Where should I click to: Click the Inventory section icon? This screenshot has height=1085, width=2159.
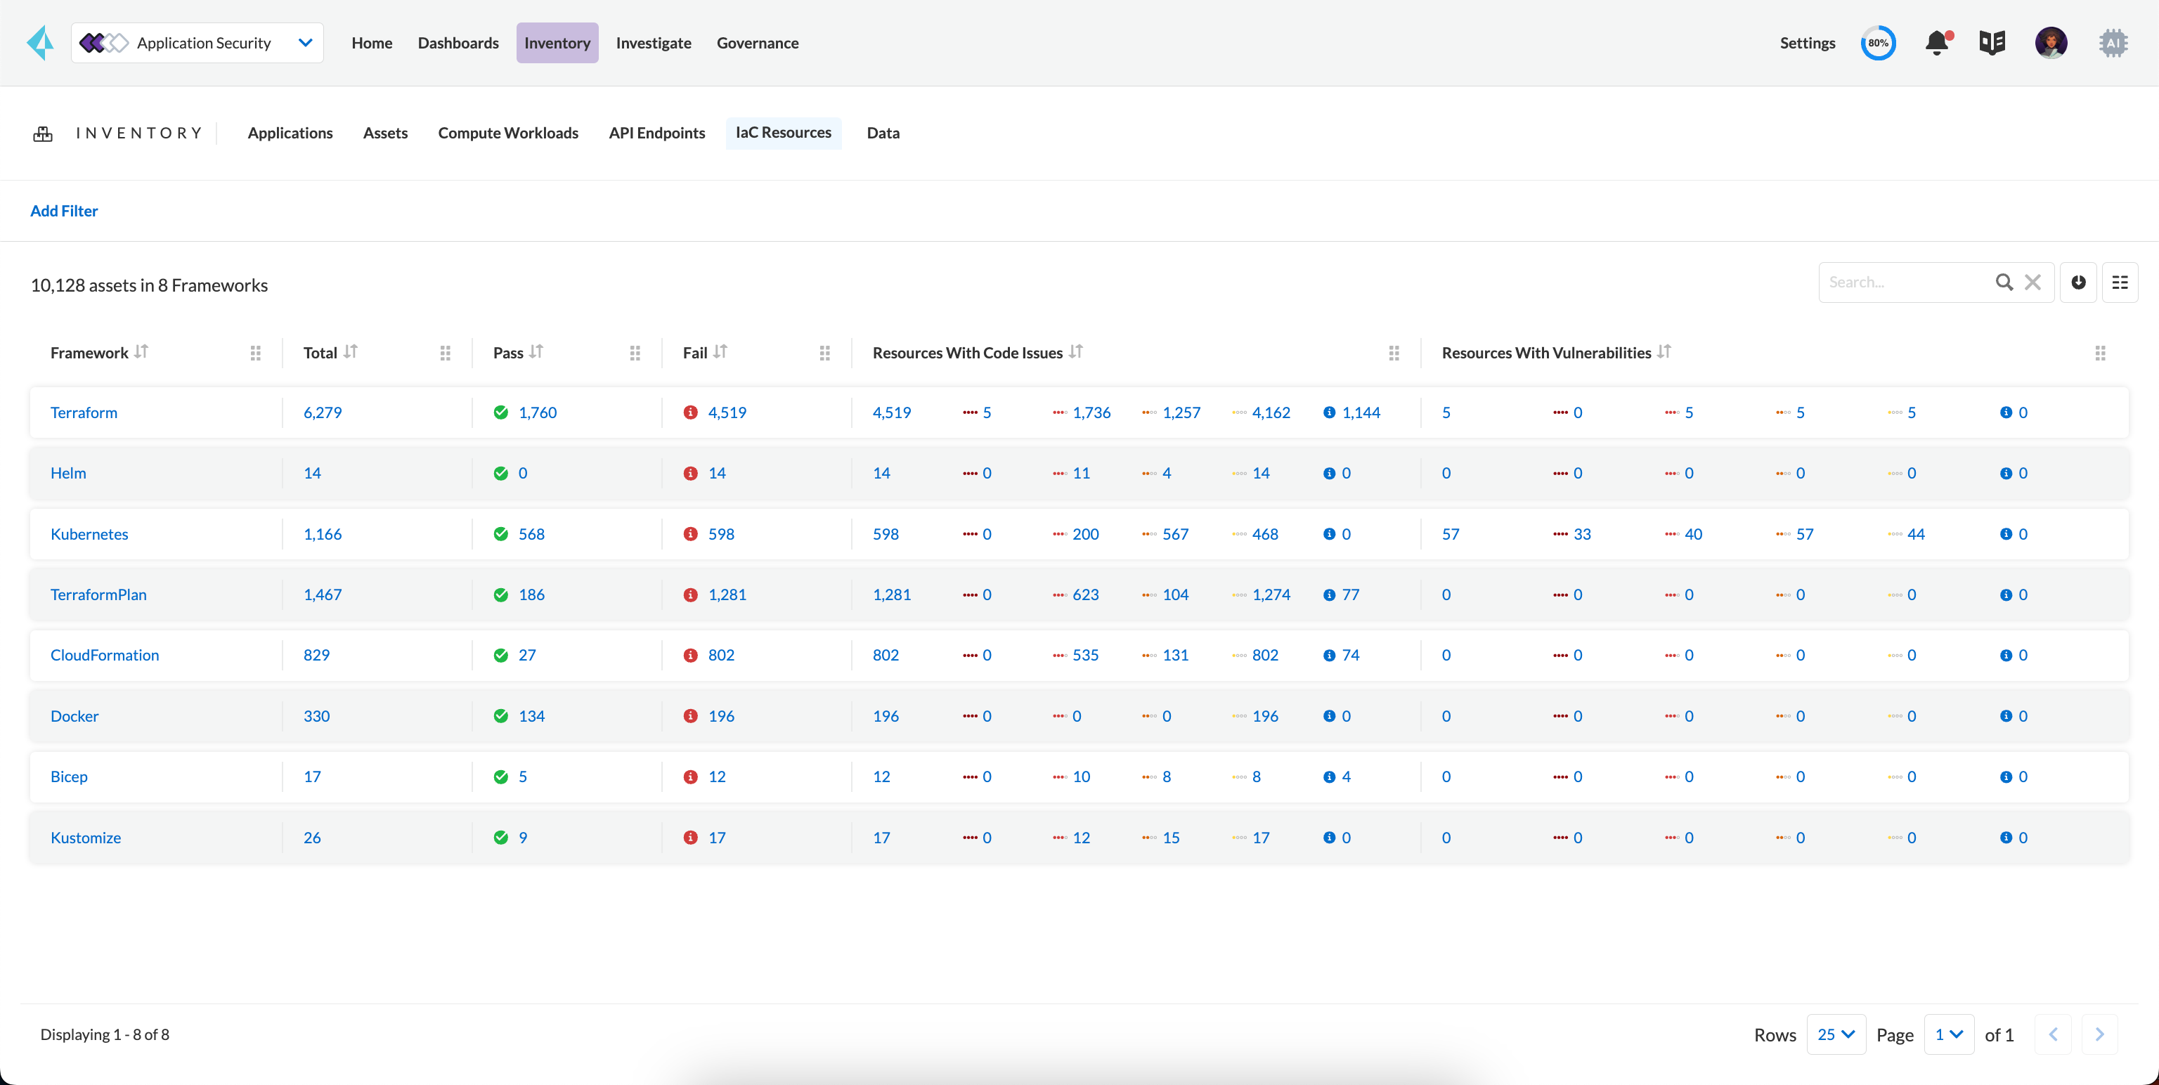pyautogui.click(x=43, y=134)
